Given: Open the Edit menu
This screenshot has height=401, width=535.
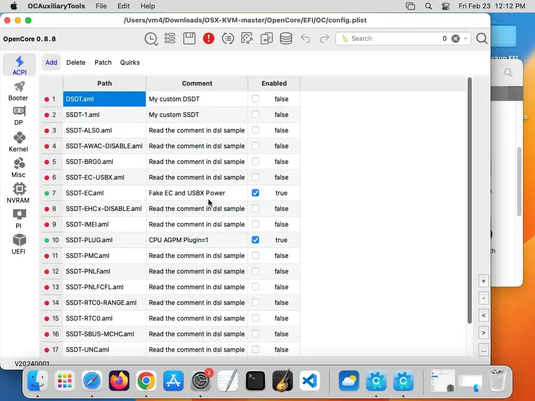Looking at the screenshot, I should 123,6.
